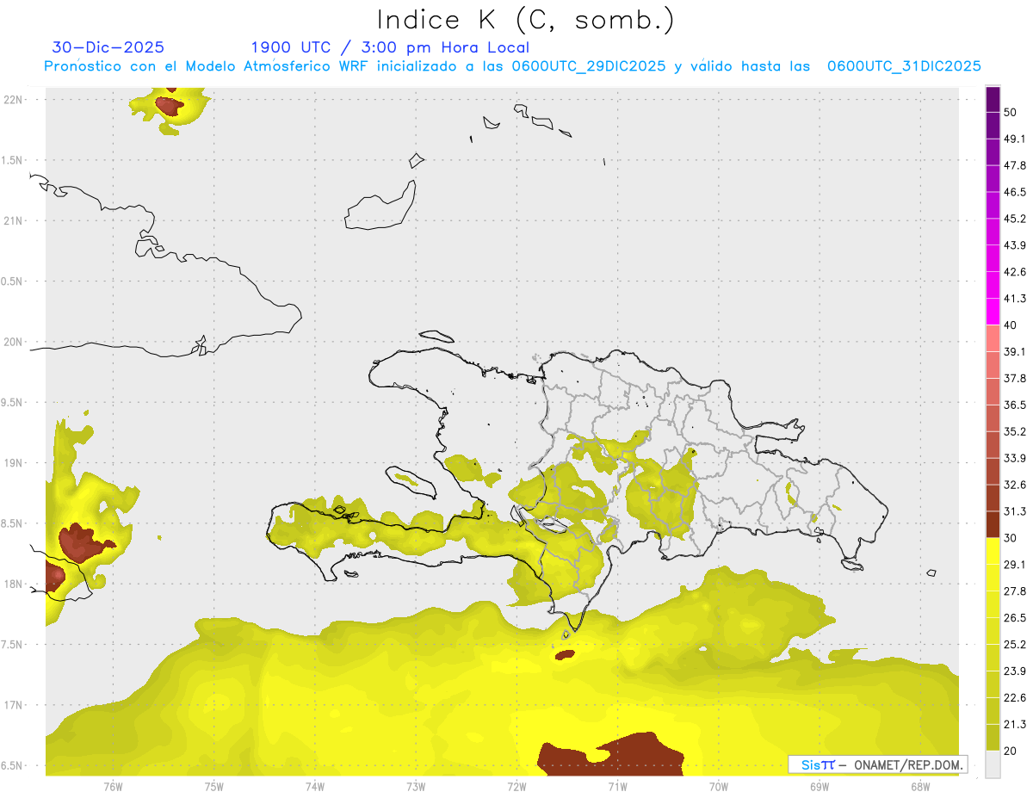The image size is (1033, 798).
Task: Click the salmon legend band between 39.1 and 40
Action: (x=993, y=338)
